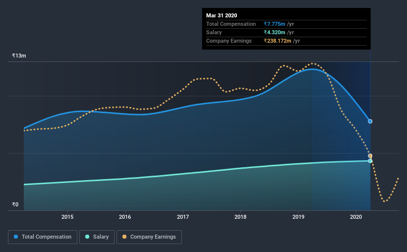Click the 2017 axis label
Image resolution: width=407 pixels, height=252 pixels.
point(183,217)
